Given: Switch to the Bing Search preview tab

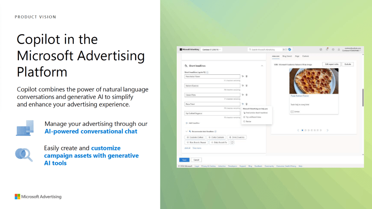Looking at the screenshot, I should (287, 56).
